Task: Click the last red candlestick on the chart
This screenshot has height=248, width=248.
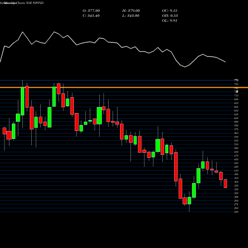Action: tap(226, 184)
